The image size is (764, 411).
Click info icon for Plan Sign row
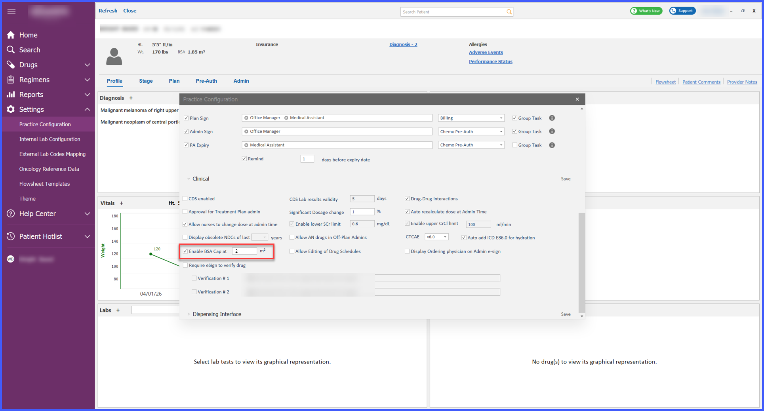pos(552,118)
